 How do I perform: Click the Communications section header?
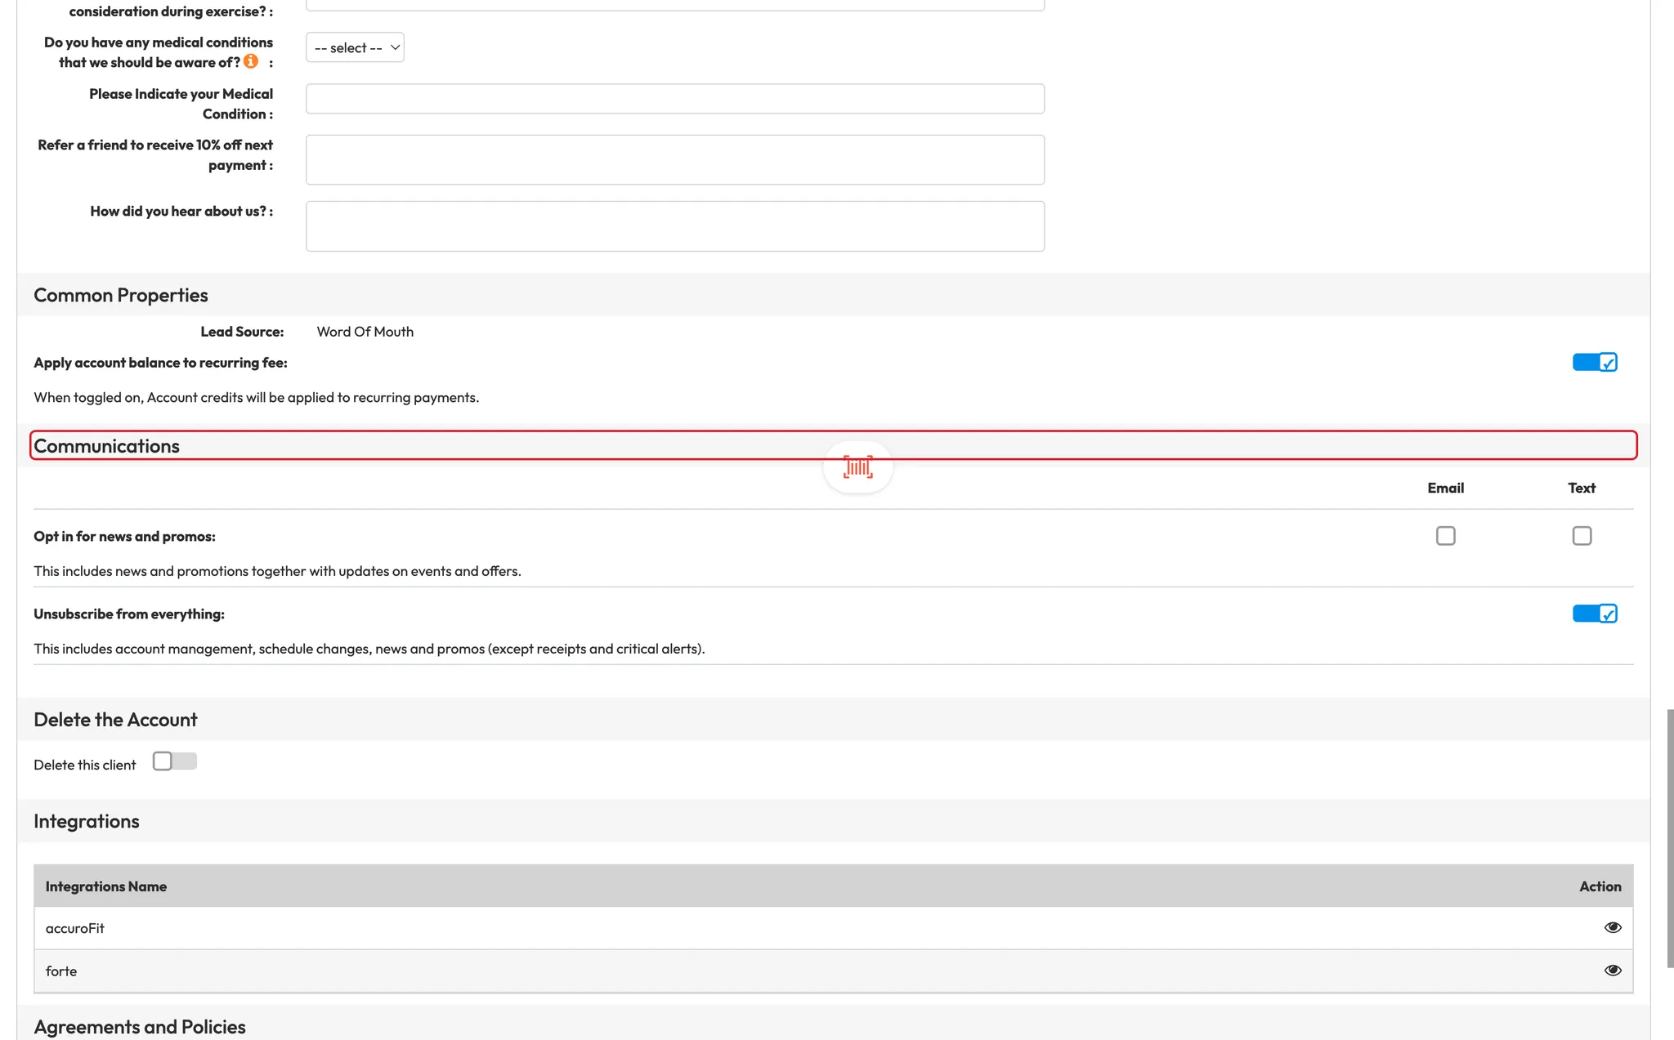point(107,446)
